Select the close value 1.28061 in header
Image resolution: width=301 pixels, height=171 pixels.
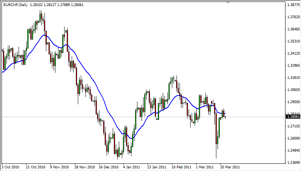click(77, 5)
